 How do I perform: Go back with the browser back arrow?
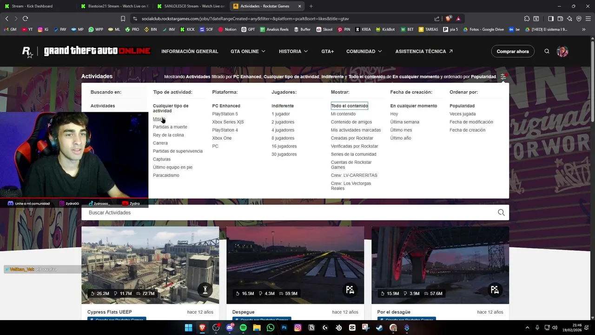7,19
